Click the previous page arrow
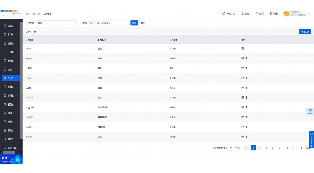Screen dimensions: 314x173 click(x=247, y=148)
